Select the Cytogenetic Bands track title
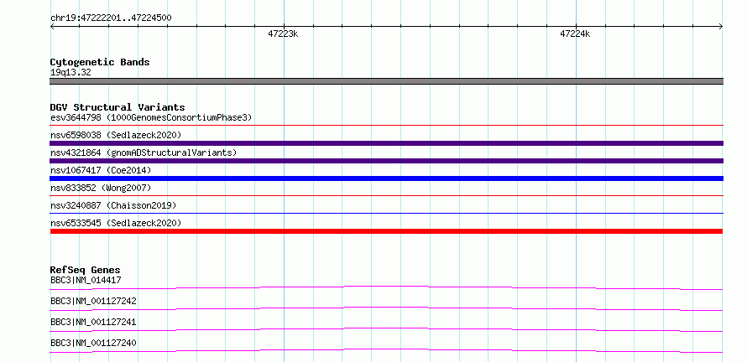The height and width of the screenshot is (362, 747). (x=100, y=62)
